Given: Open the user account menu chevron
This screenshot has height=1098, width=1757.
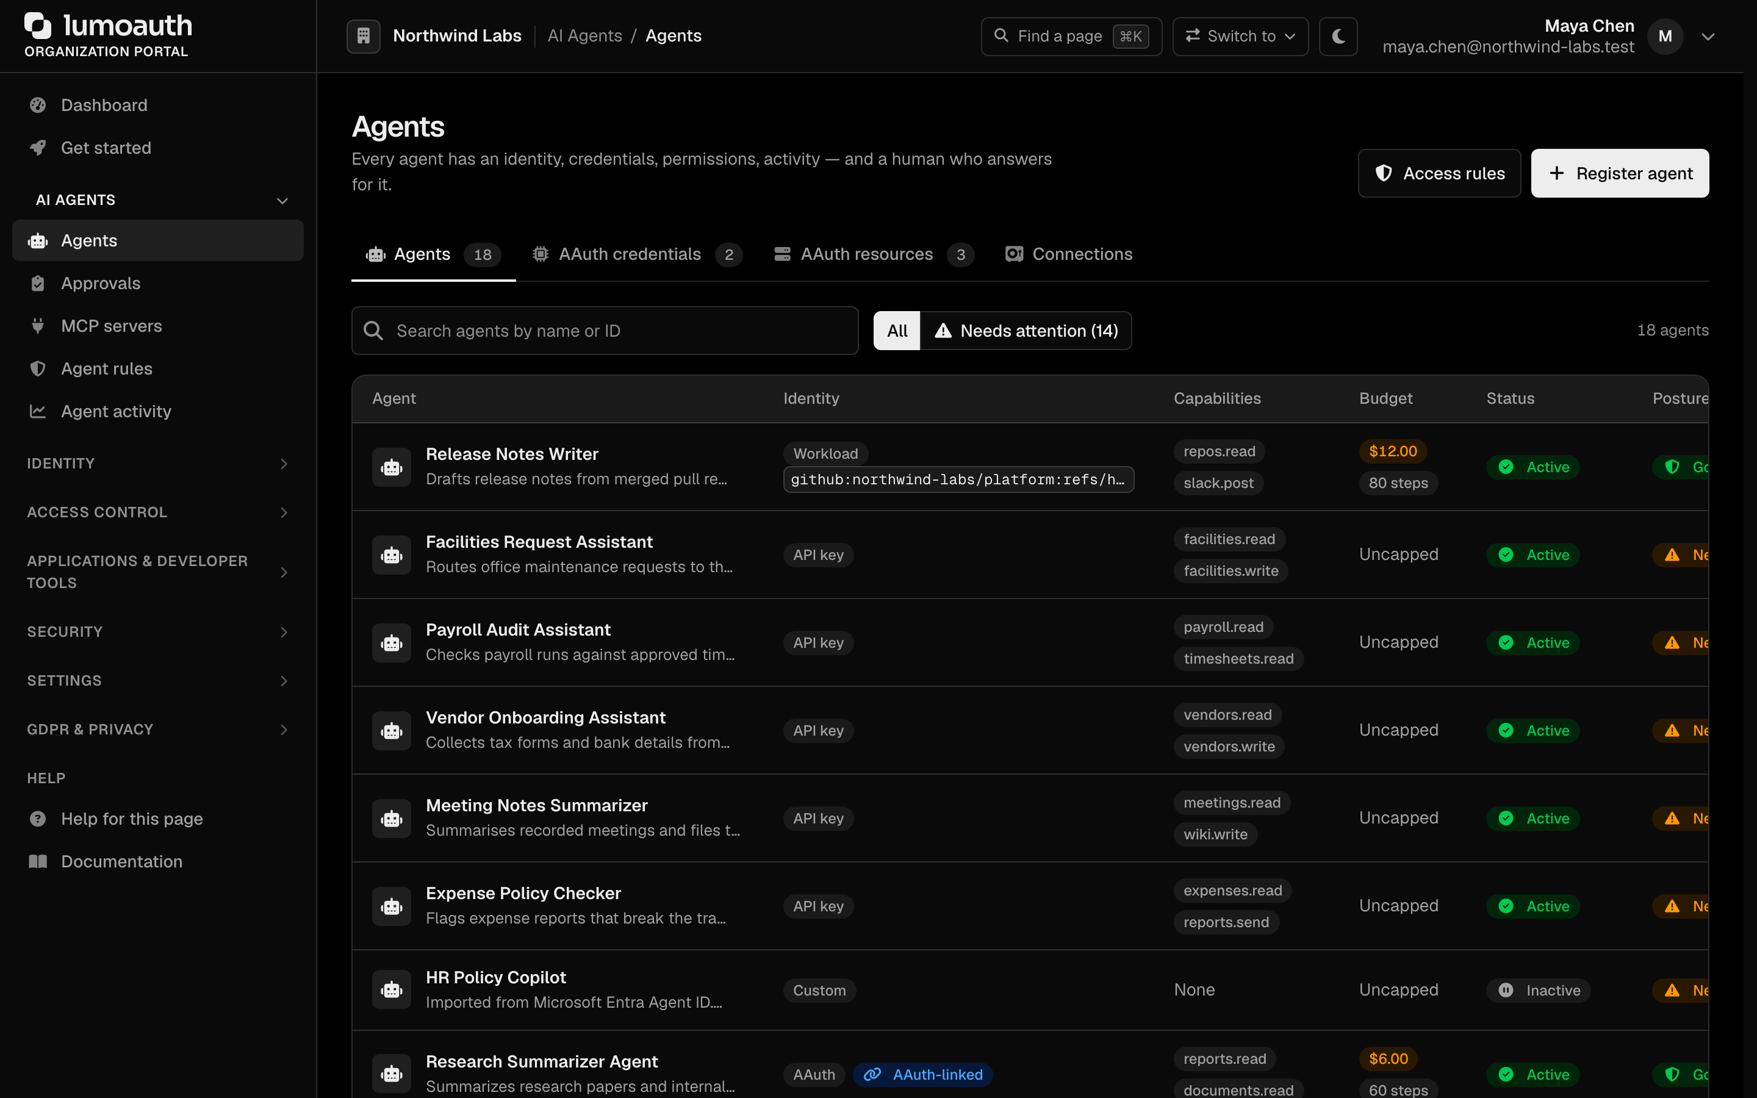Looking at the screenshot, I should click(x=1708, y=37).
